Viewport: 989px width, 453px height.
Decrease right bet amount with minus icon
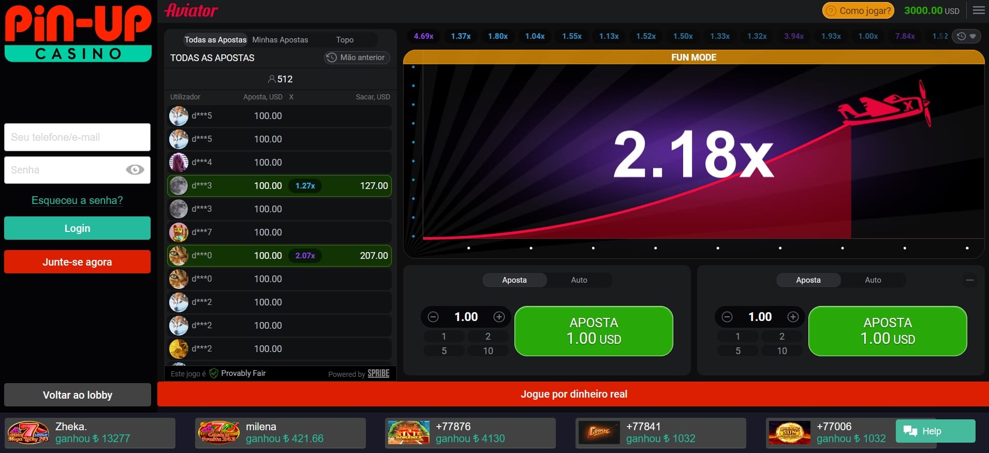(x=727, y=317)
